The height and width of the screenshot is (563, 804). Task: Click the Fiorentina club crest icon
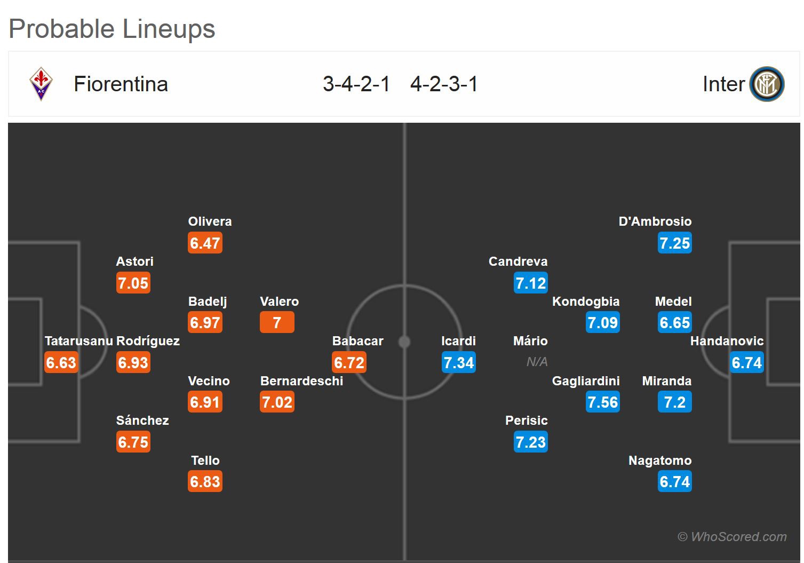[x=41, y=84]
